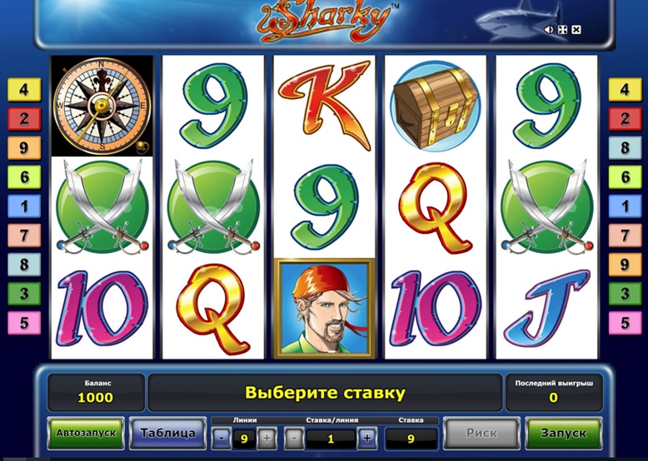Select payline 4 on left side

pos(24,90)
